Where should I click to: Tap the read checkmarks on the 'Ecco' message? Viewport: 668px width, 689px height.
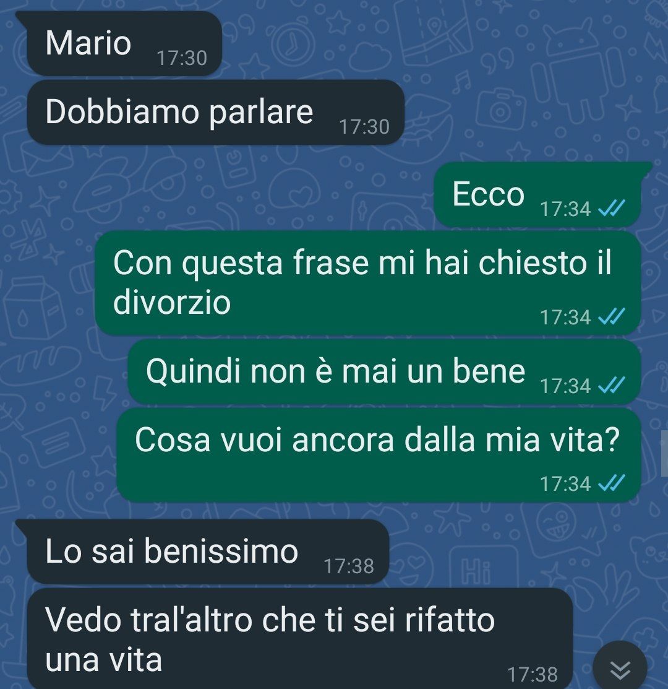pyautogui.click(x=611, y=208)
